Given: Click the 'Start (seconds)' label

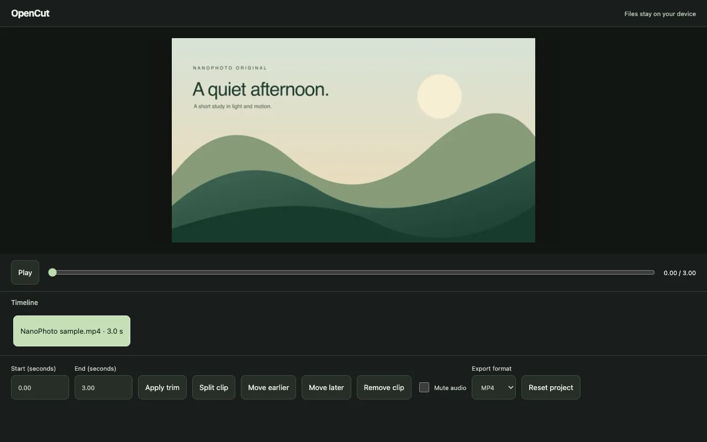Looking at the screenshot, I should (x=33, y=369).
